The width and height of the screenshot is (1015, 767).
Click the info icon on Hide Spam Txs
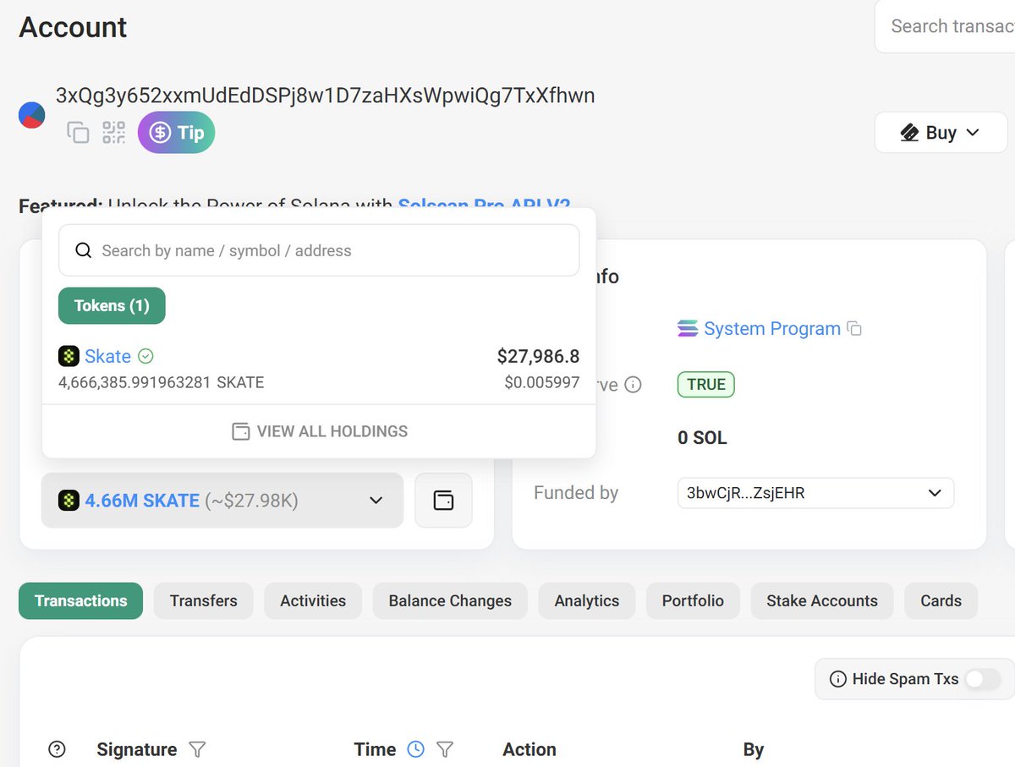838,679
